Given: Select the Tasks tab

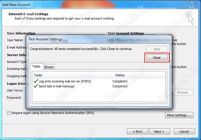Looking at the screenshot, I should click(x=36, y=66).
